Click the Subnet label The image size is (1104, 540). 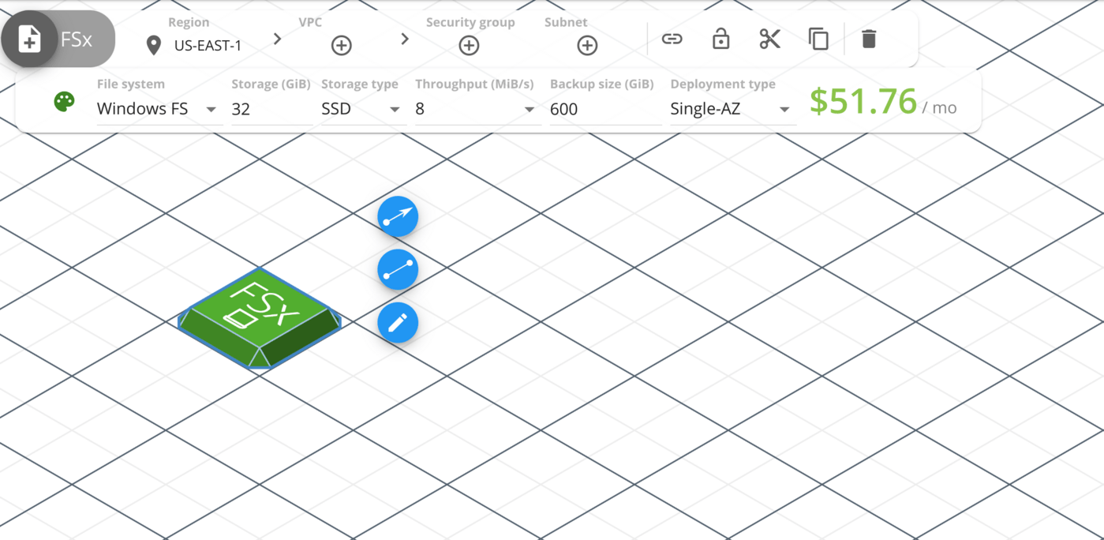coord(566,22)
